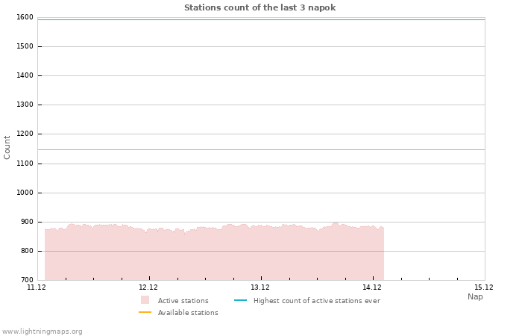Click the 1000 y-axis tick value
The height and width of the screenshot is (336, 522).
[x=25, y=193]
